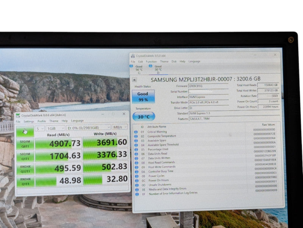Click the Raw Values column header
Screen dimensions: 303x228
[269, 124]
